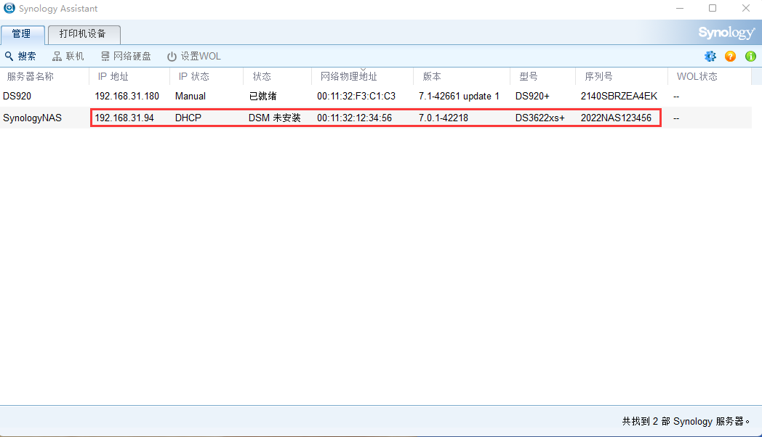762x437 pixels.
Task: Switch to the 打印机设备 tab
Action: pyautogui.click(x=82, y=34)
